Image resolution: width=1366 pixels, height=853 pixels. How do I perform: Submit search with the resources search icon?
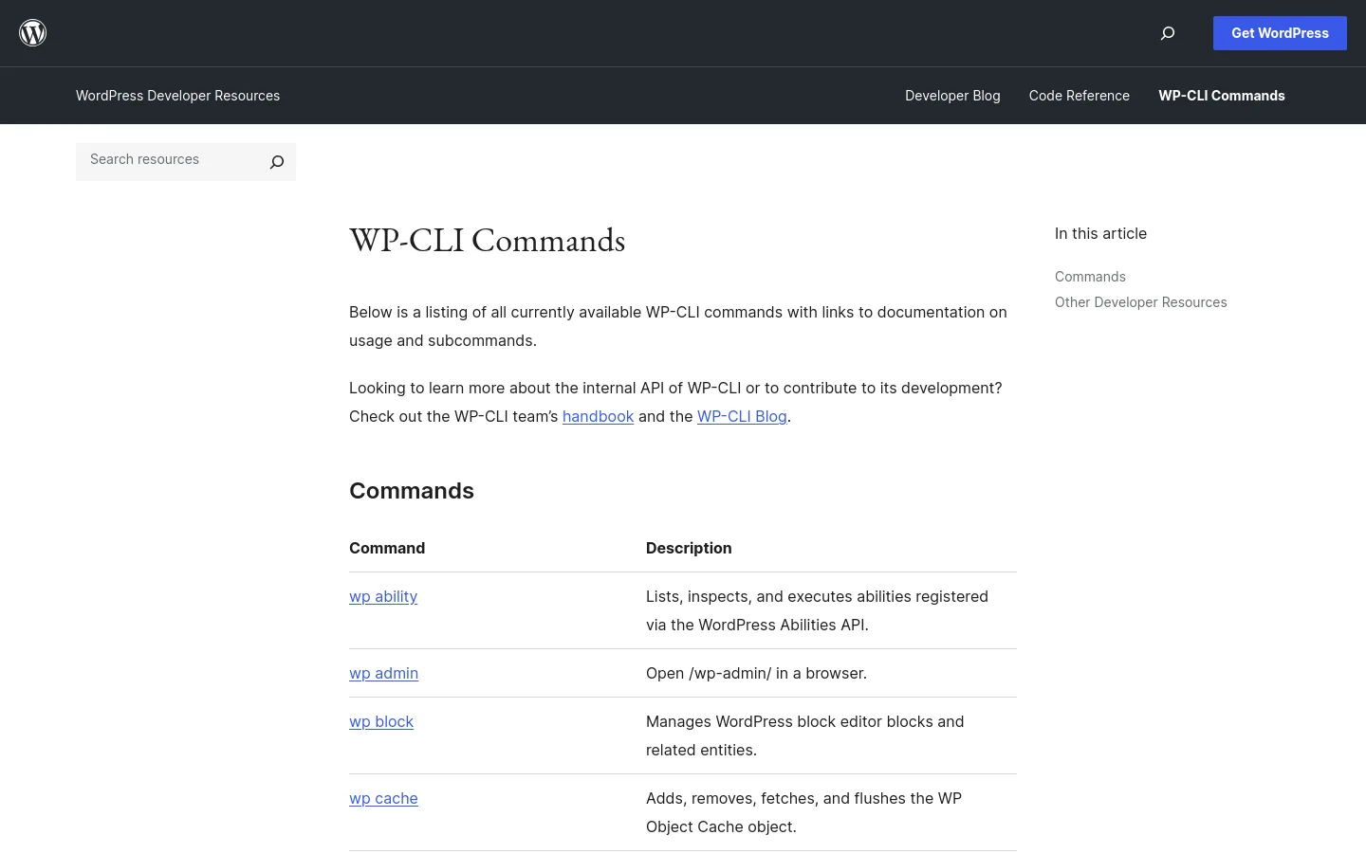point(277,162)
